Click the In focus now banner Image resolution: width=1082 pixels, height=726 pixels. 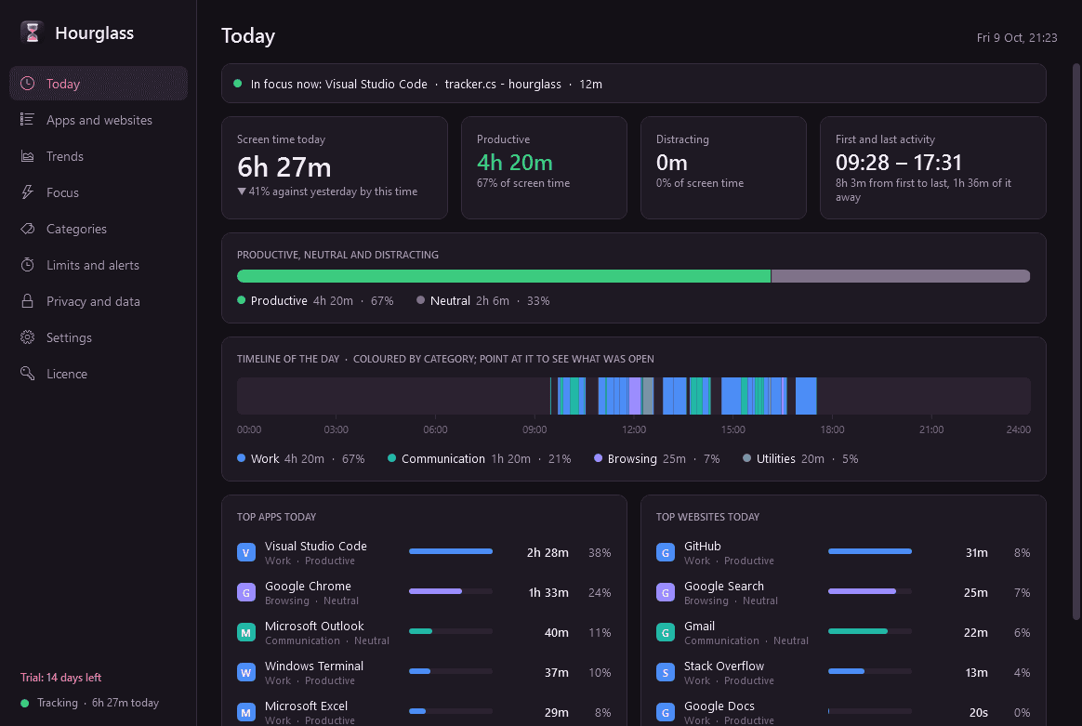click(x=633, y=84)
